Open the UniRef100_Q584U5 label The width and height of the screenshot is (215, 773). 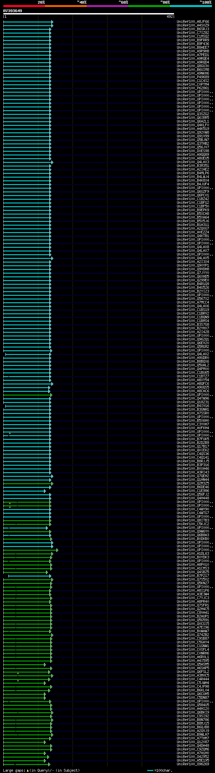(193, 705)
